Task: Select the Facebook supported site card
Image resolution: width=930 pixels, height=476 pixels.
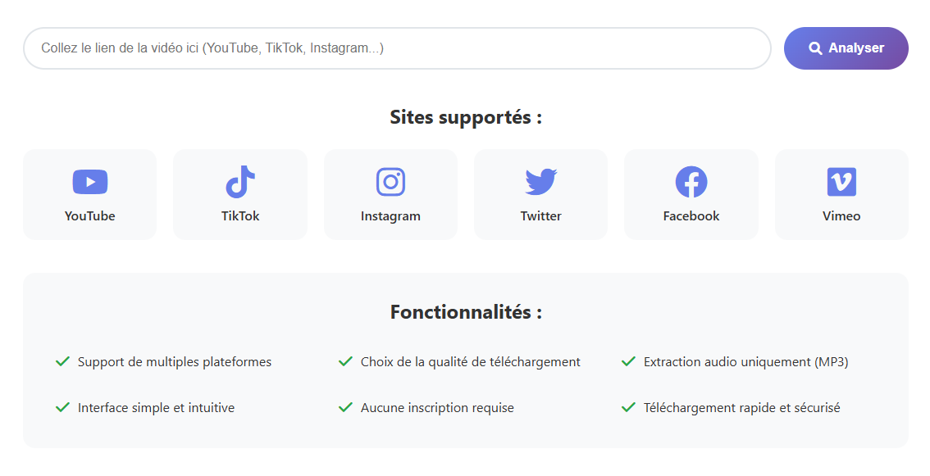Action: point(691,194)
